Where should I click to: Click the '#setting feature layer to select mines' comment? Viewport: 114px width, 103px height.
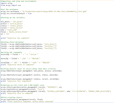click(29, 69)
